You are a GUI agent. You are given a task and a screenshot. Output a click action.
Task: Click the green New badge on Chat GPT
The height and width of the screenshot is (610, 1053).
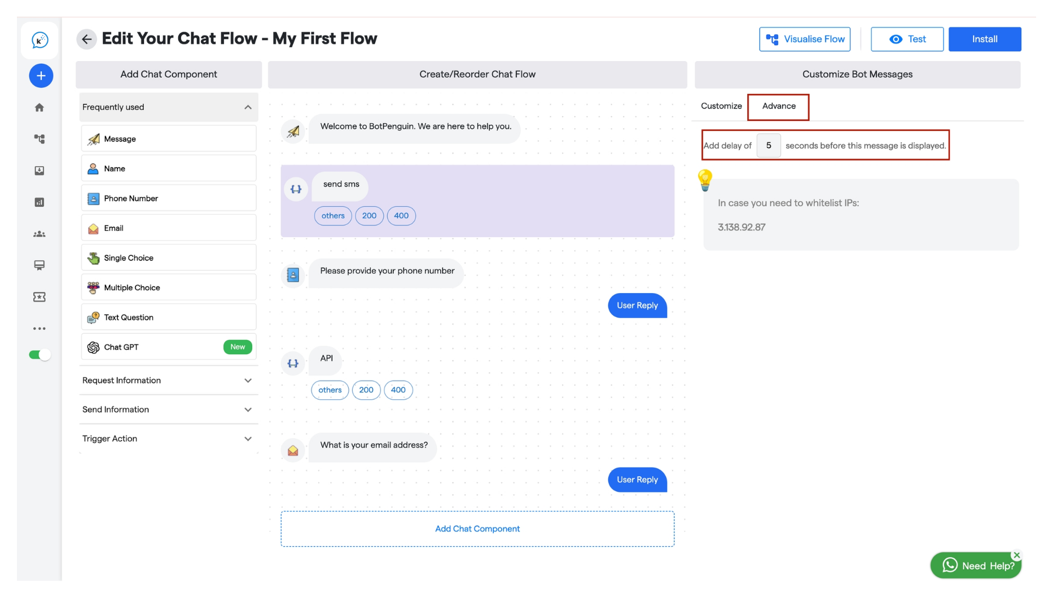click(238, 347)
